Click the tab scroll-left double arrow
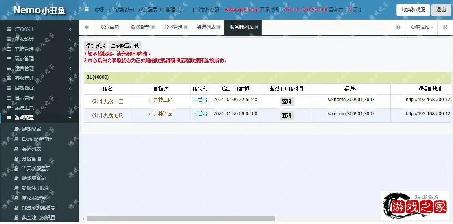Screen dimensions: 453x224 [x=87, y=27]
